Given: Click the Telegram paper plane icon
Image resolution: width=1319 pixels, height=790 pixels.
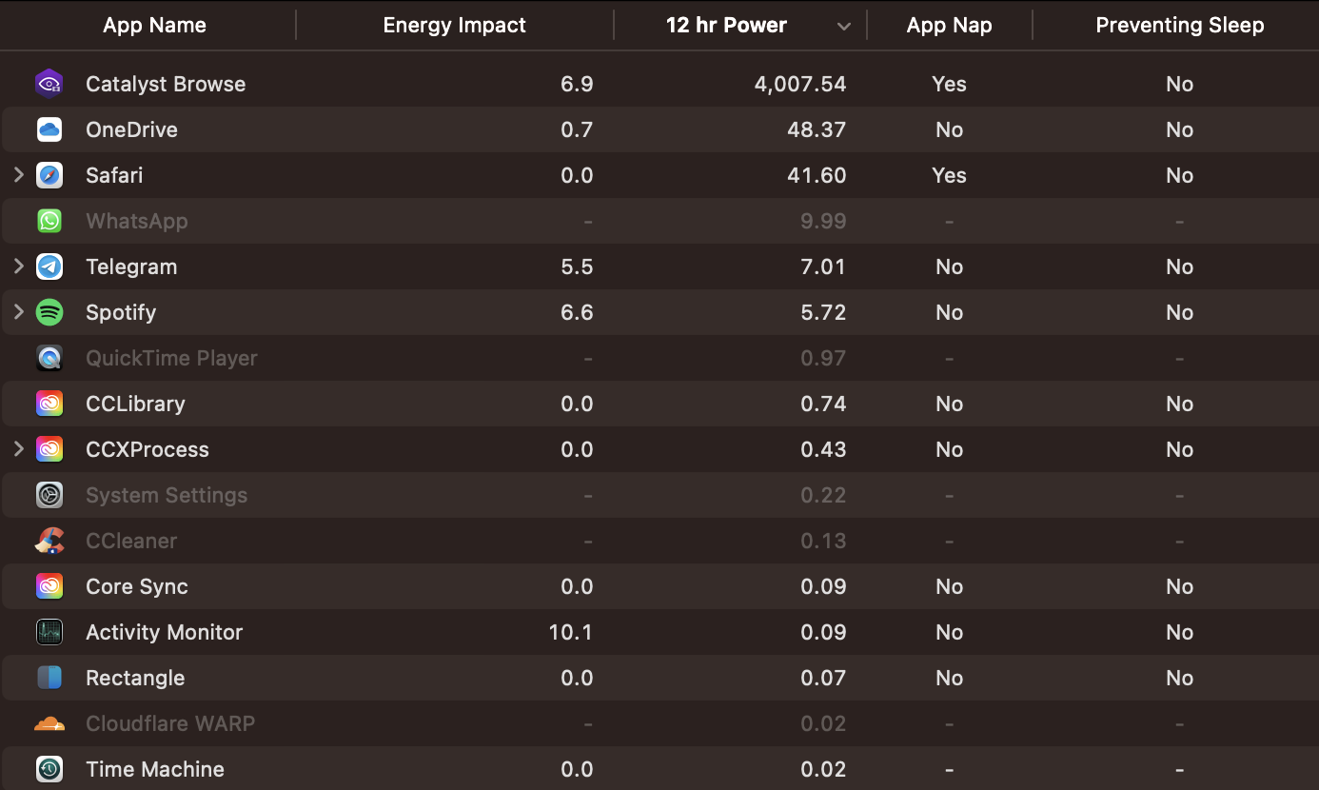Looking at the screenshot, I should (49, 267).
